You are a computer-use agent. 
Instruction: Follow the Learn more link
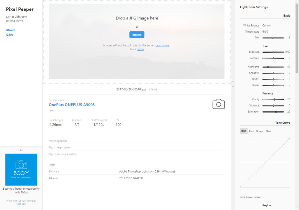tap(162, 45)
